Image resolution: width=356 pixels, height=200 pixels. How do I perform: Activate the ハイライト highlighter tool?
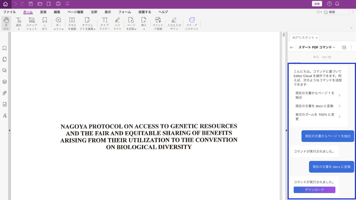click(x=117, y=24)
